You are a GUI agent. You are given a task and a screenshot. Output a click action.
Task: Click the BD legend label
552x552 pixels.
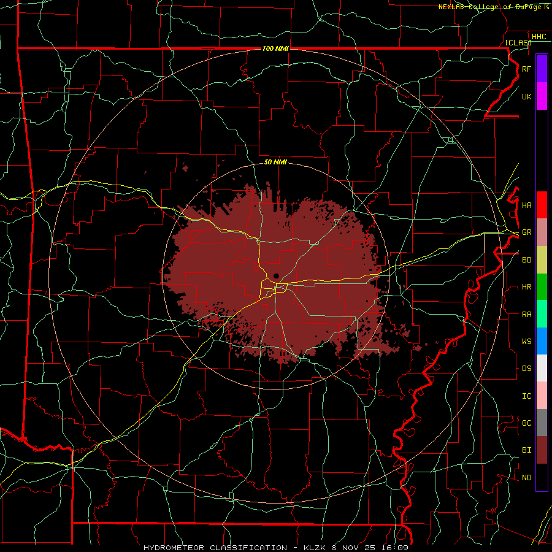[x=526, y=260]
